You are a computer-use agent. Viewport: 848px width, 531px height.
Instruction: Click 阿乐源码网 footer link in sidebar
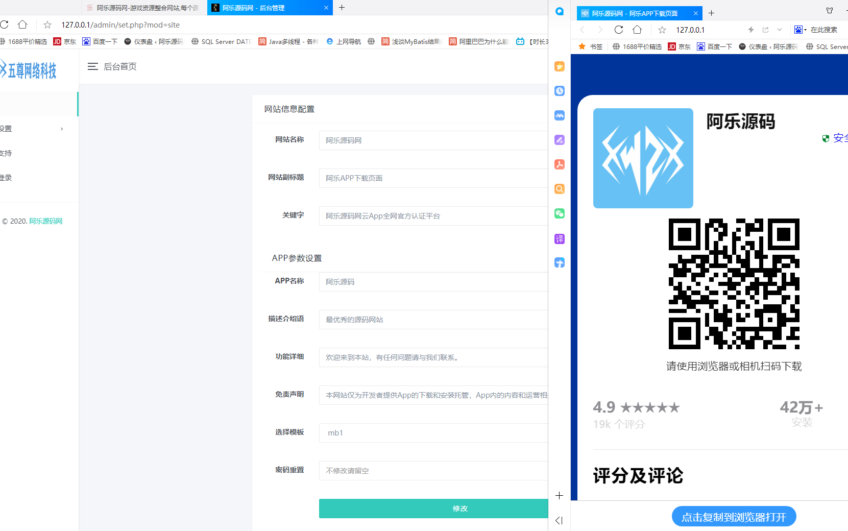(x=45, y=221)
